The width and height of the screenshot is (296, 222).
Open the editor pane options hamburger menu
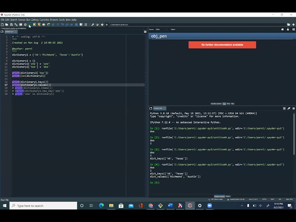pyautogui.click(x=145, y=32)
